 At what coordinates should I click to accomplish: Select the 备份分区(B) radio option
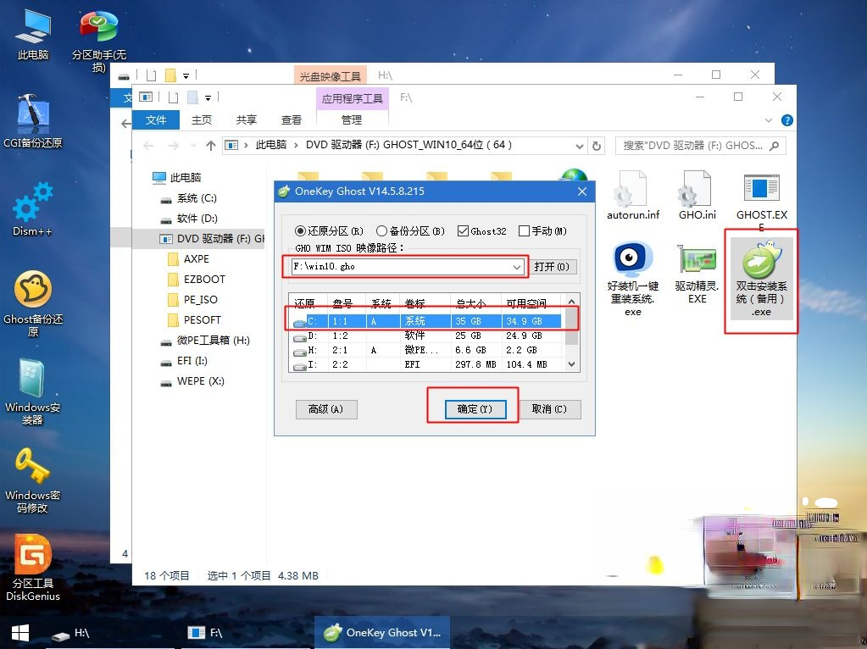point(410,231)
